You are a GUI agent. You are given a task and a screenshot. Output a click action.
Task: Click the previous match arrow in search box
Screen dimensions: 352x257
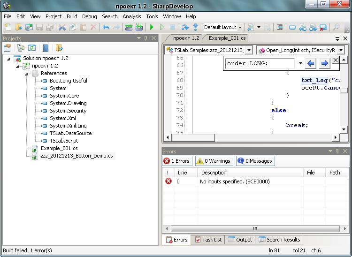[x=310, y=63]
